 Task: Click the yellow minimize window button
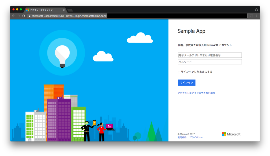pyautogui.click(x=17, y=9)
